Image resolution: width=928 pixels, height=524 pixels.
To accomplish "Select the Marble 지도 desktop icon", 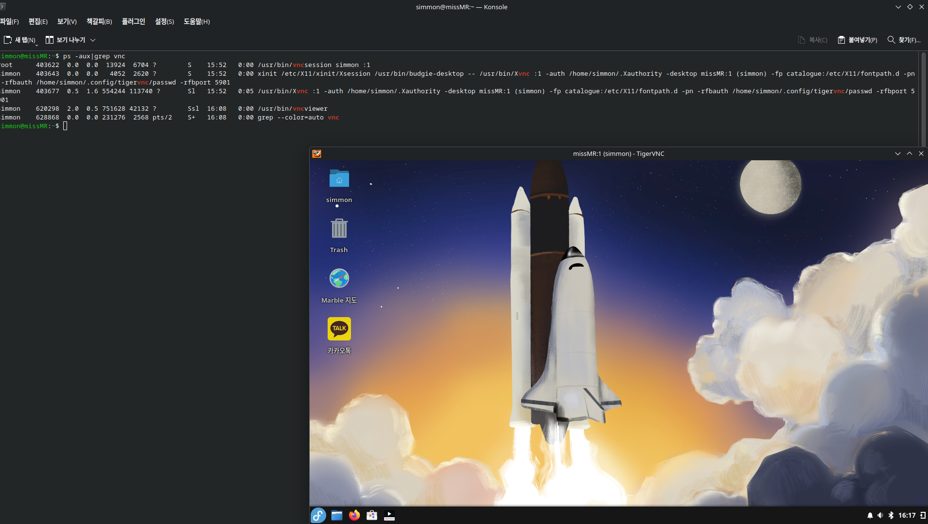I will point(339,286).
